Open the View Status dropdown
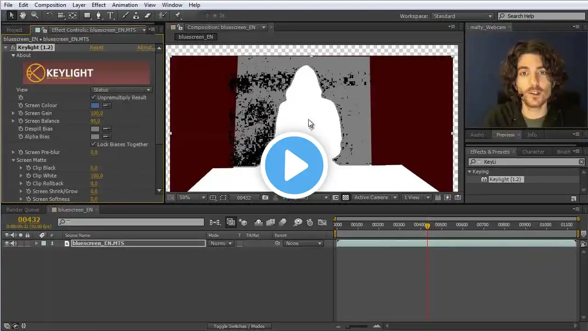Viewport: 588px width, 331px height. pyautogui.click(x=122, y=90)
